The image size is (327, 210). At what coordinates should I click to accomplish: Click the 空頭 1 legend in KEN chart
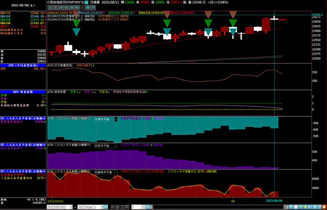point(75,92)
